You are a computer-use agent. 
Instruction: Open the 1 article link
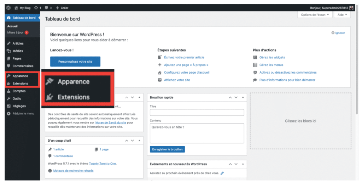pyautogui.click(x=58, y=149)
